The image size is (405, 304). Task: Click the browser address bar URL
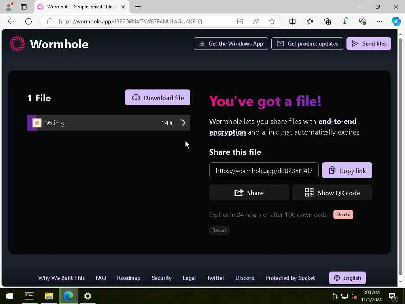click(x=131, y=21)
